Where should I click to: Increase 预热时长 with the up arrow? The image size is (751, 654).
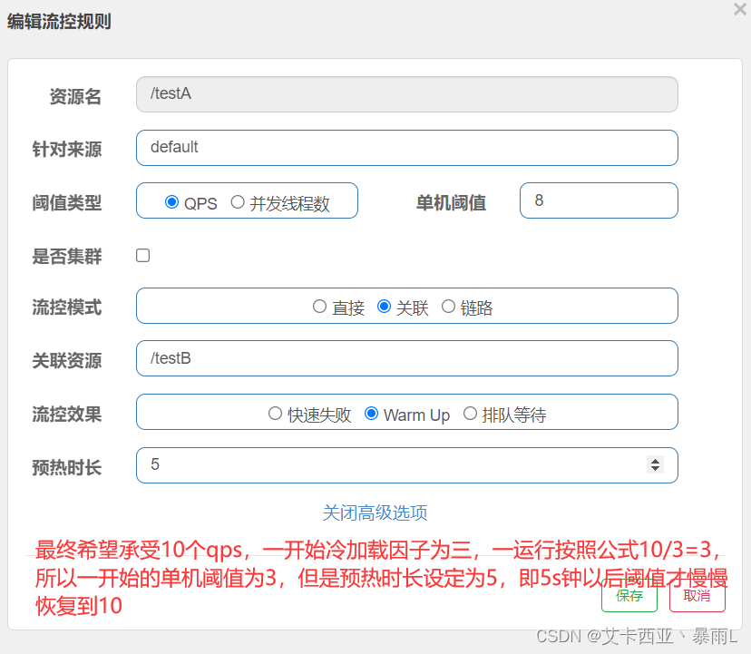(655, 461)
